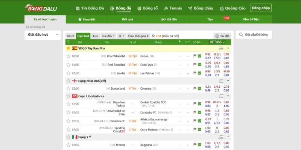Collapse the Hạng Nhất Anh league section
Image resolution: width=301 pixels, height=150 pixels.
point(228,80)
